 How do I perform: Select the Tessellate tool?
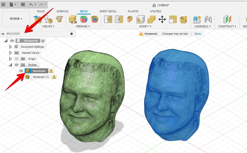pyautogui.click(x=49, y=19)
